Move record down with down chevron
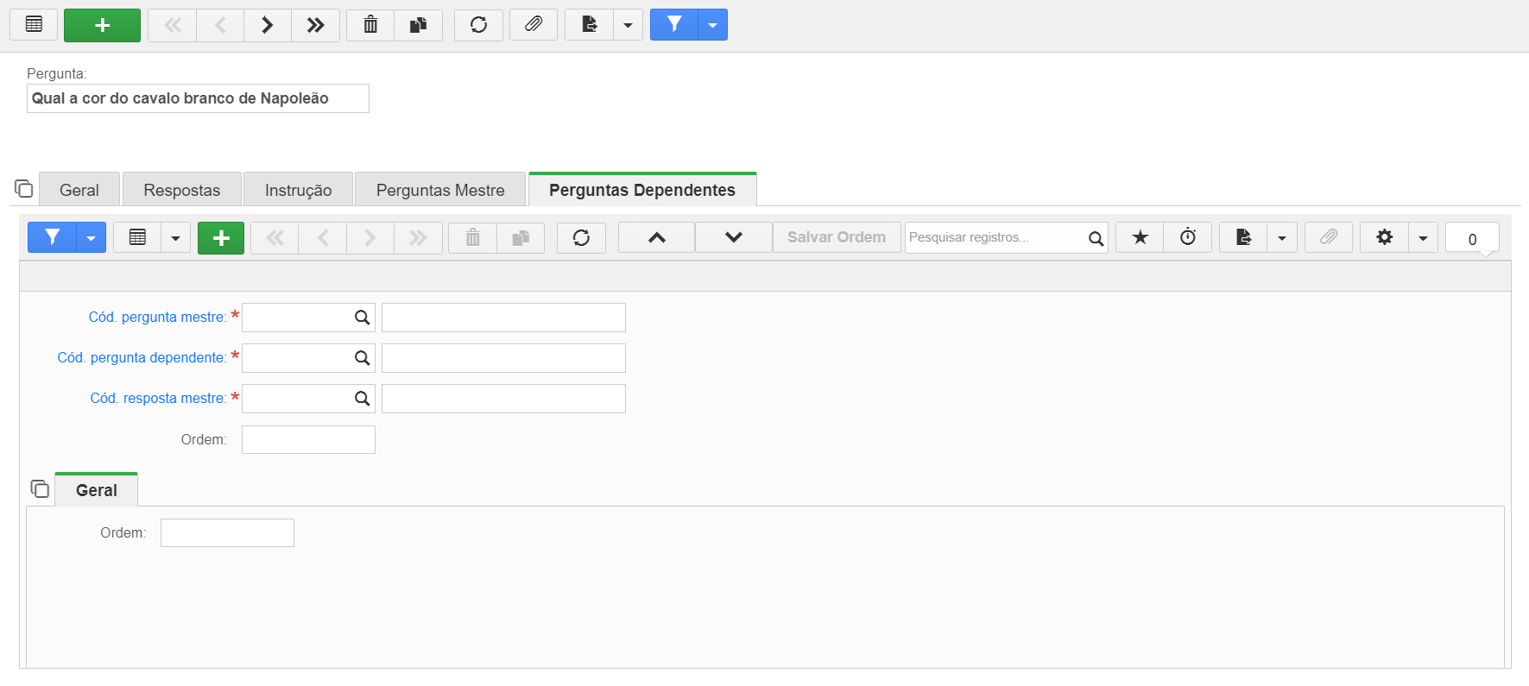Image resolution: width=1529 pixels, height=686 pixels. tap(734, 237)
